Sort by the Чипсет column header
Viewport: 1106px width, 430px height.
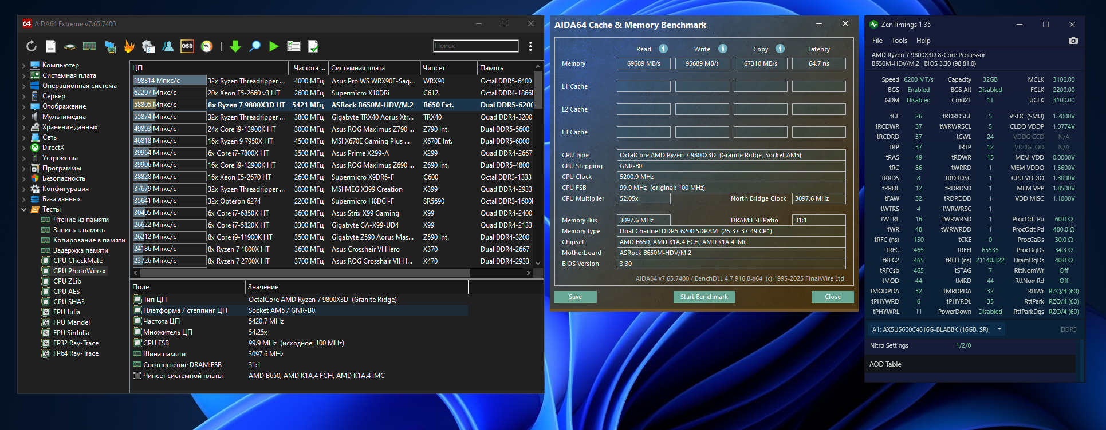click(x=448, y=68)
